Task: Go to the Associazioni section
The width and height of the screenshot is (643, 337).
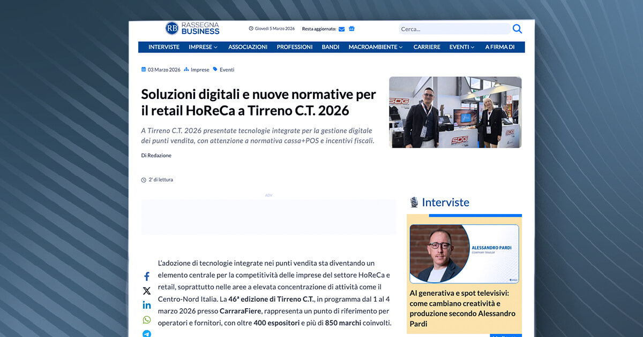Action: (x=248, y=47)
